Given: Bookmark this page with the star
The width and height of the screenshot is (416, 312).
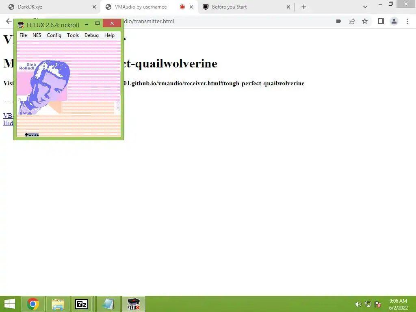Looking at the screenshot, I should tap(365, 21).
